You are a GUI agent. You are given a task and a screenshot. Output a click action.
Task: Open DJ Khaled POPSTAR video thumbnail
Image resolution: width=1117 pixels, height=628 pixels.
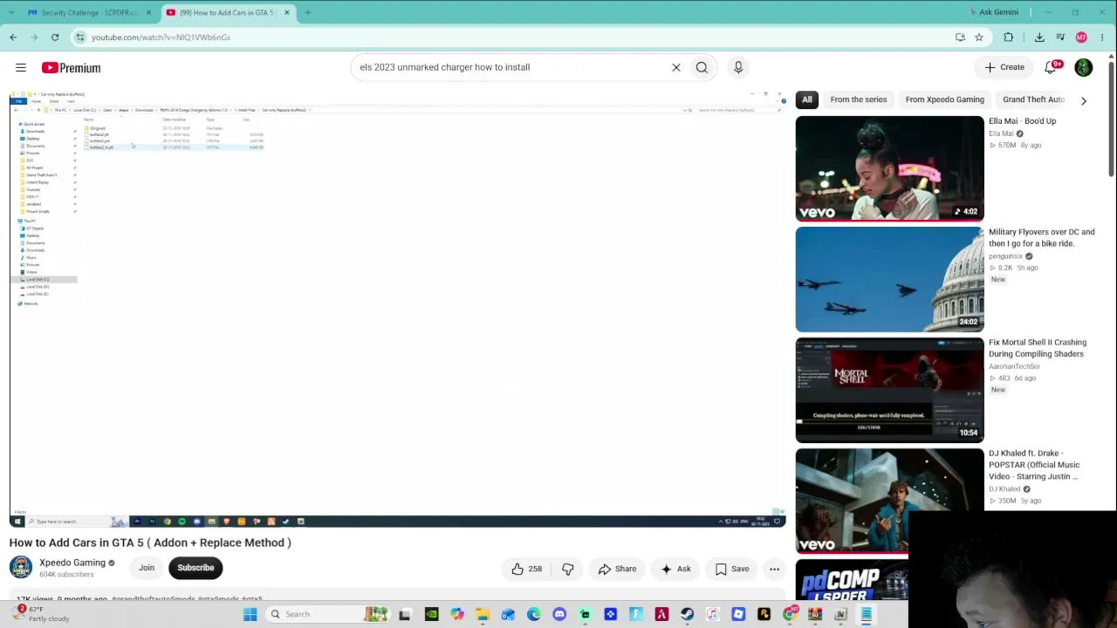[889, 501]
